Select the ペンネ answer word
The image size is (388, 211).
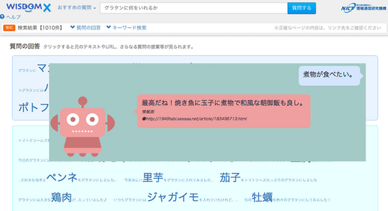click(62, 177)
